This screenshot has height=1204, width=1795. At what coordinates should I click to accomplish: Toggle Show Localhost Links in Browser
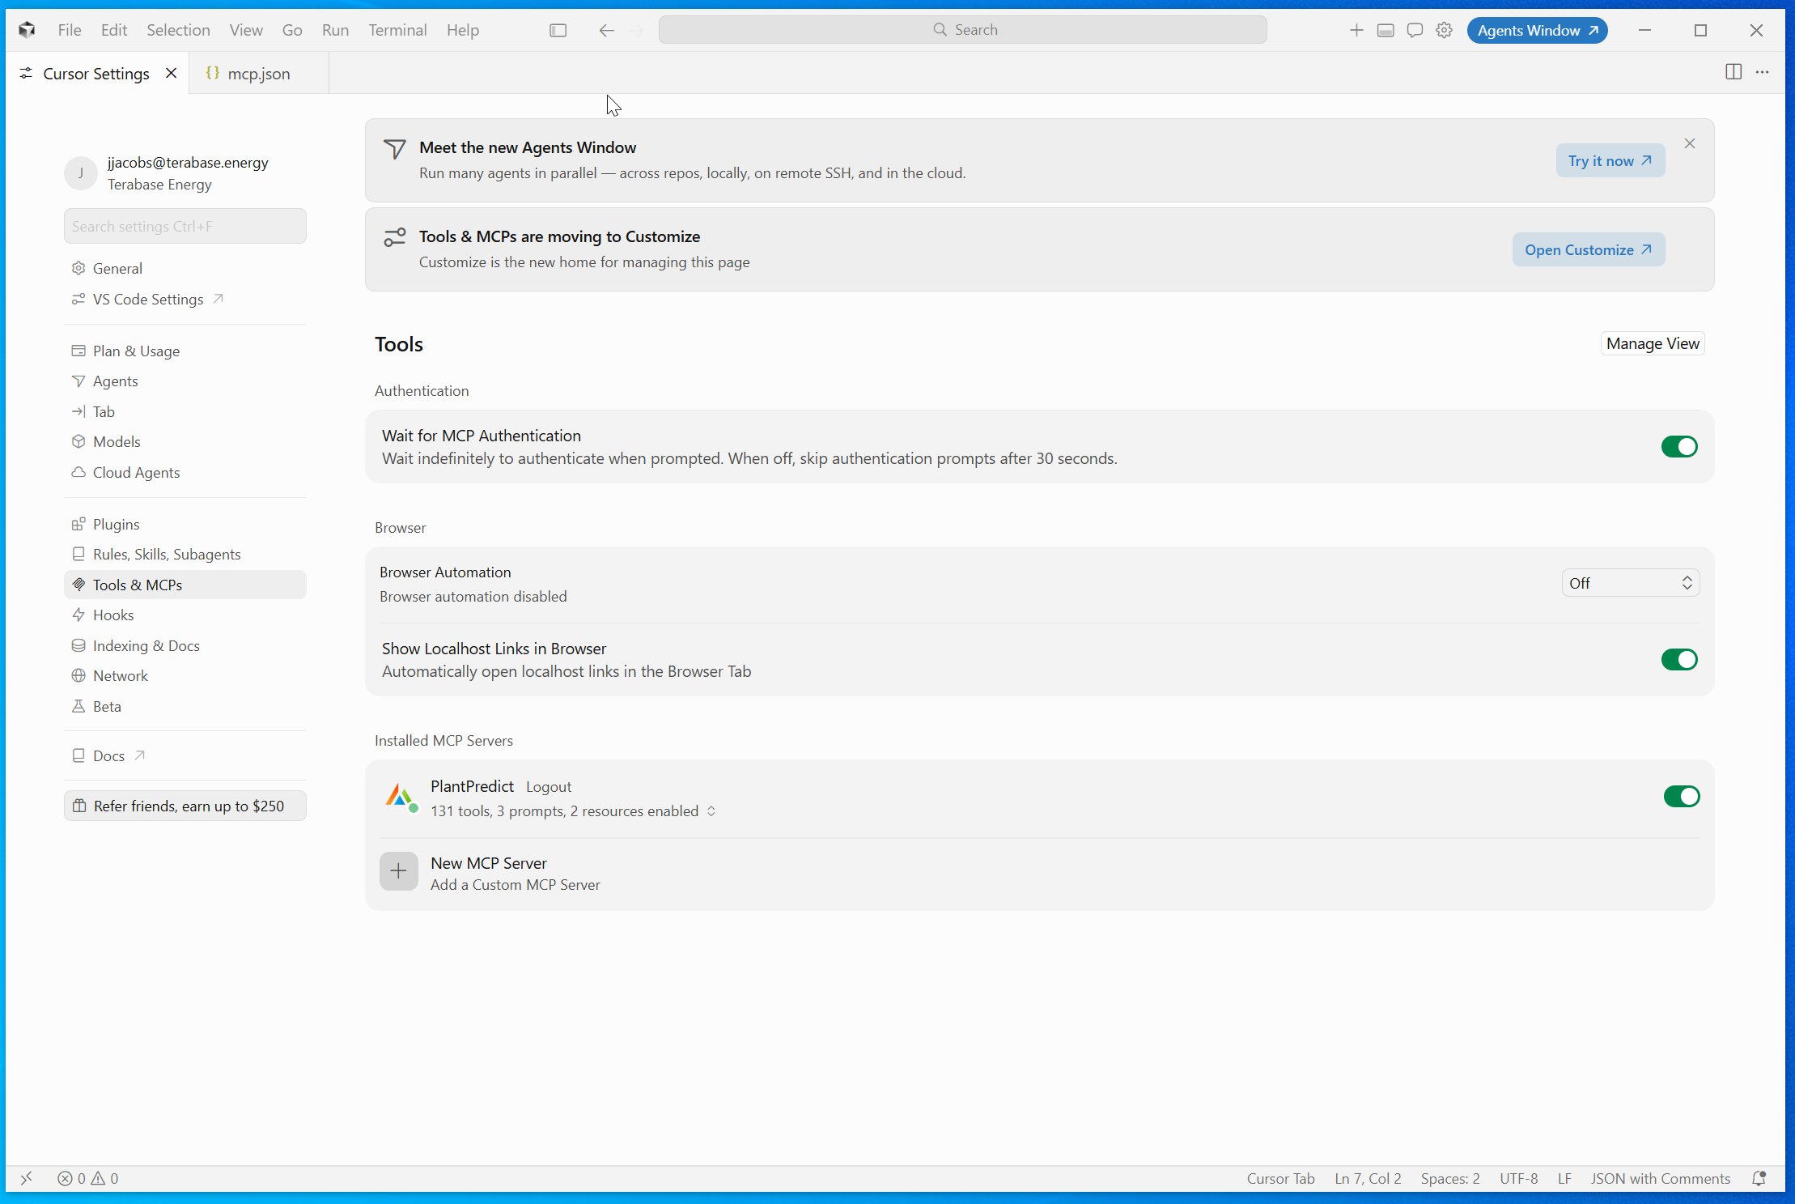tap(1679, 659)
